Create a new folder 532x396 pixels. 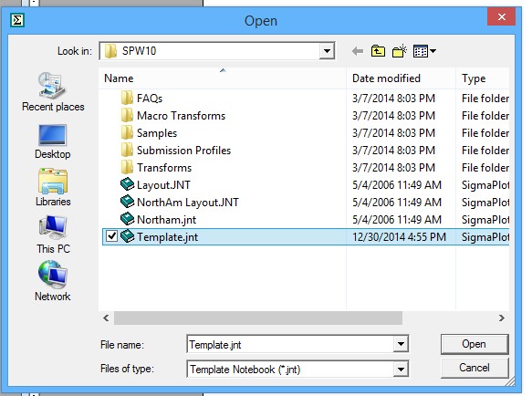pyautogui.click(x=400, y=51)
